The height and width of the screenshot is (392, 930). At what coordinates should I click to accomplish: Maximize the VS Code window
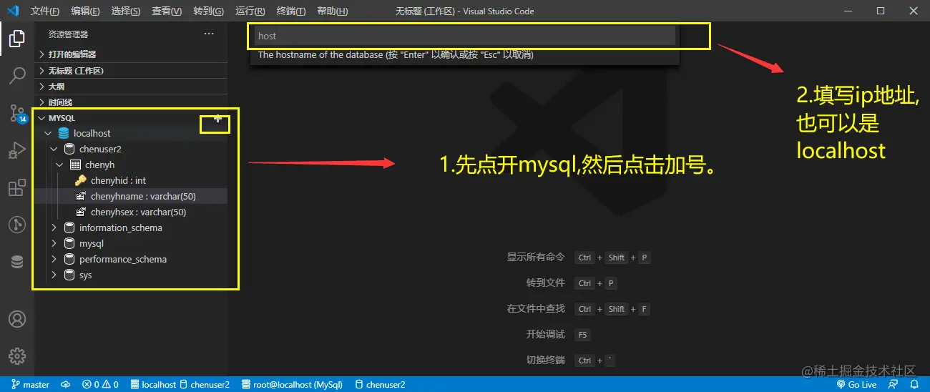coord(881,11)
